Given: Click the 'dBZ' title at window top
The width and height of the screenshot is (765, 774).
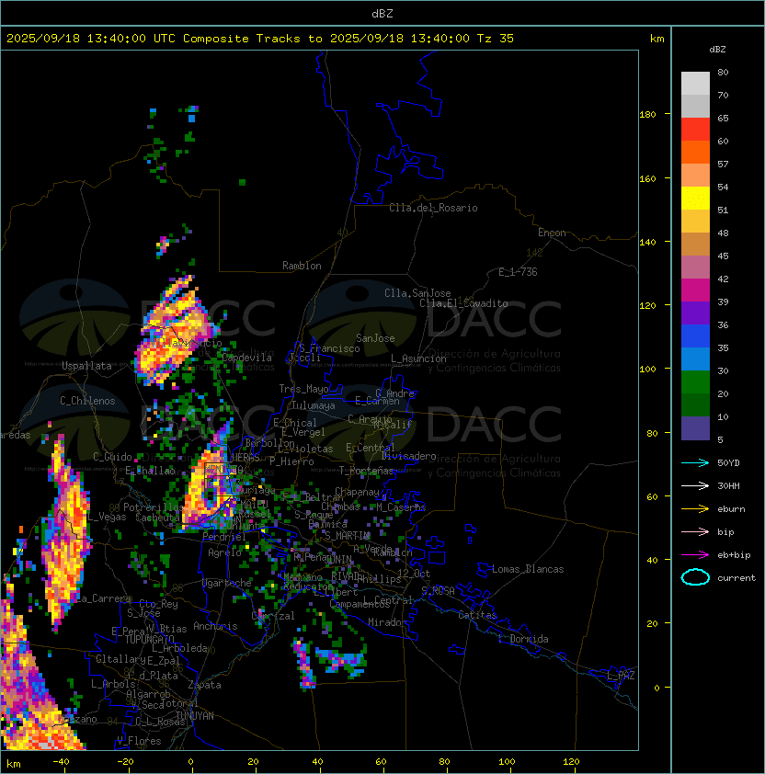Looking at the screenshot, I should tap(382, 14).
